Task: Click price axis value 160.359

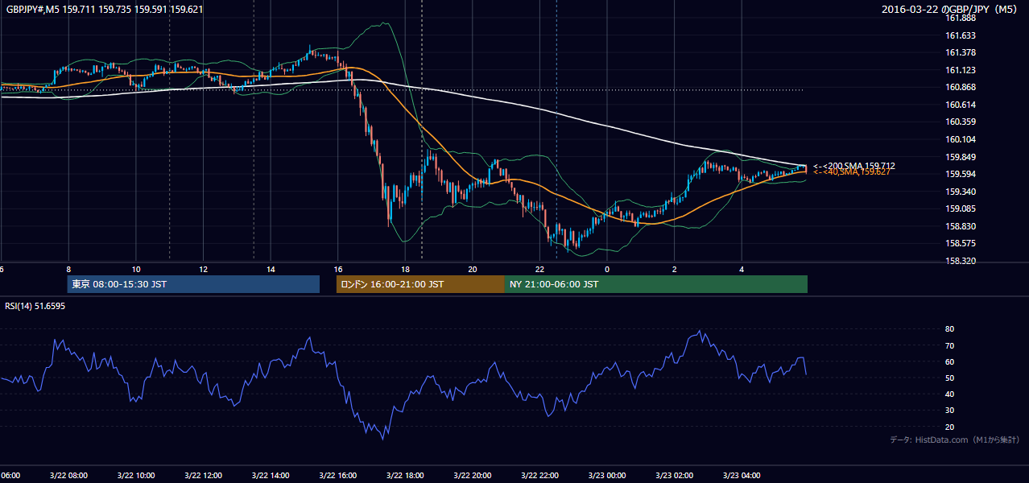Action: pyautogui.click(x=960, y=122)
